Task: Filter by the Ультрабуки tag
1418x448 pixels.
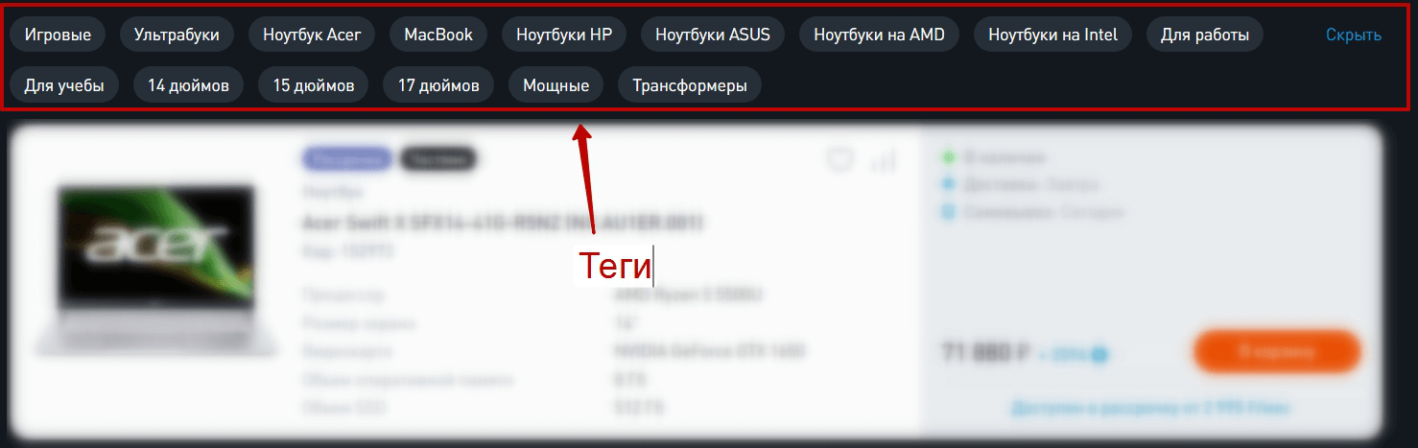Action: (x=177, y=35)
